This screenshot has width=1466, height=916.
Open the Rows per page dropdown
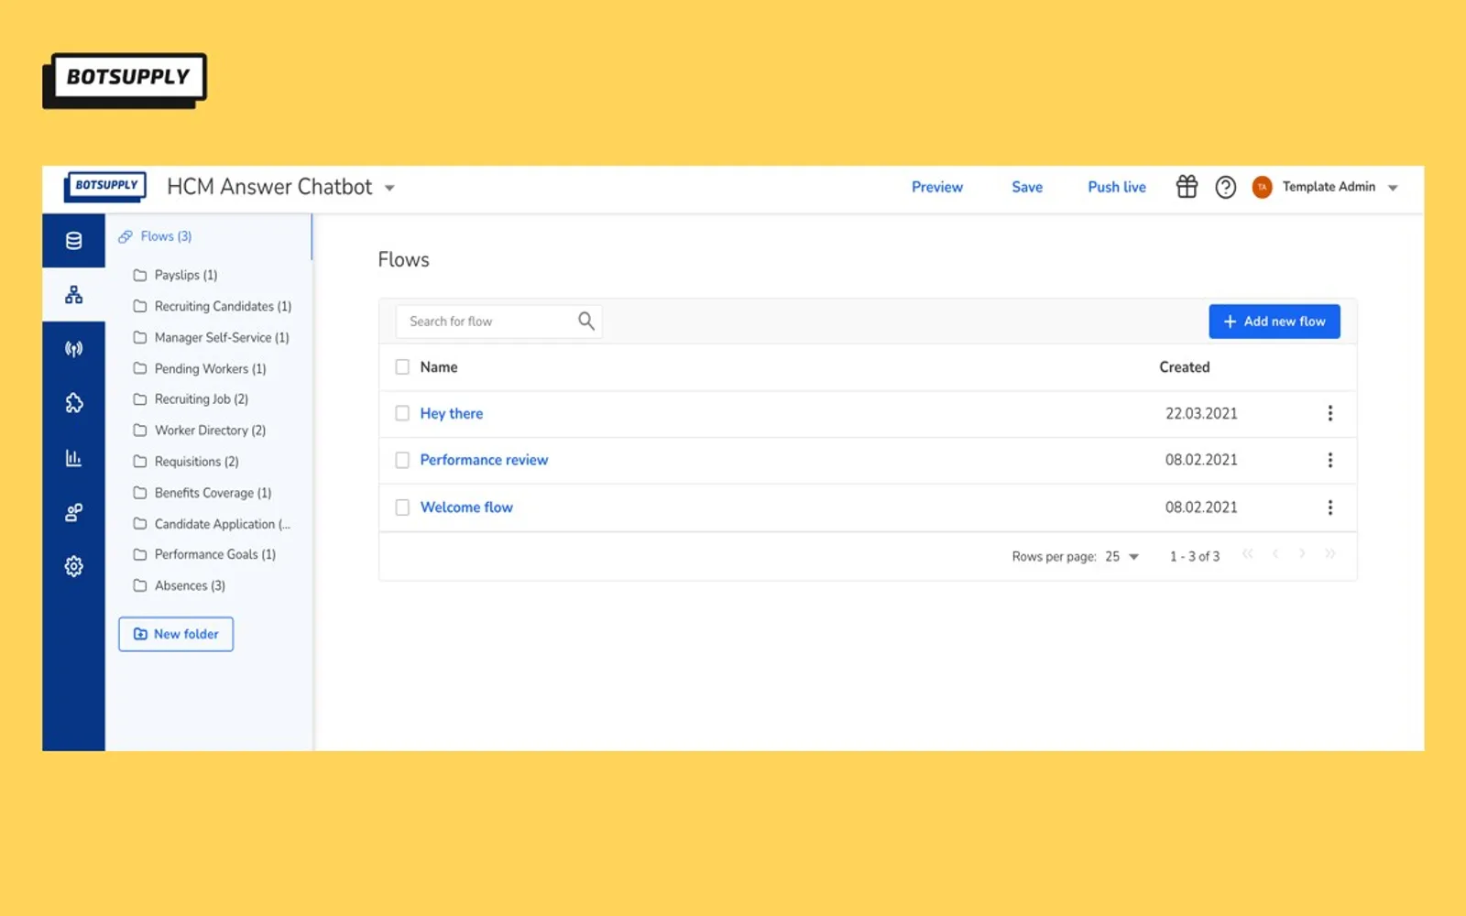(x=1121, y=556)
